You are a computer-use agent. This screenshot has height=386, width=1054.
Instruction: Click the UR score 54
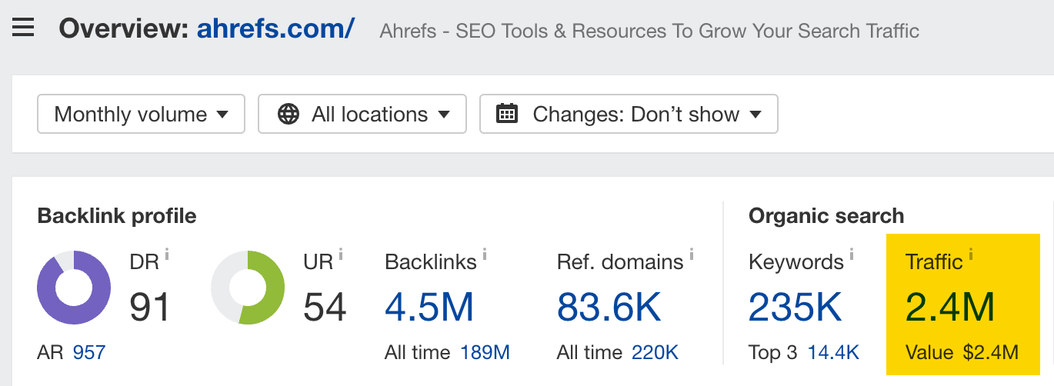tap(325, 308)
